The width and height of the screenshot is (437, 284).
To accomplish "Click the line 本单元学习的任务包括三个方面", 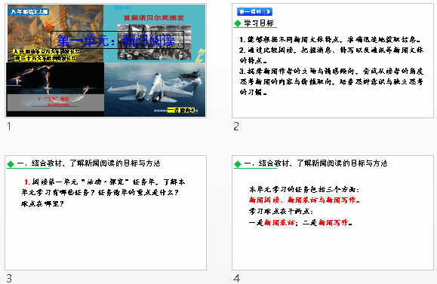I will pyautogui.click(x=304, y=189).
